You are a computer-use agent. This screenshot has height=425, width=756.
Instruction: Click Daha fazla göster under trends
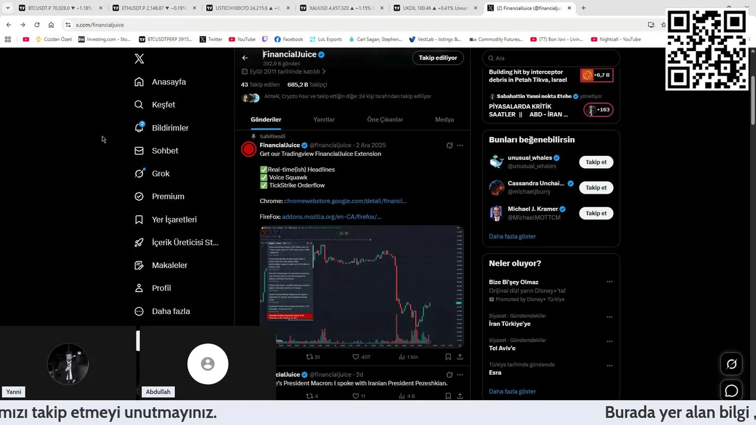point(512,391)
